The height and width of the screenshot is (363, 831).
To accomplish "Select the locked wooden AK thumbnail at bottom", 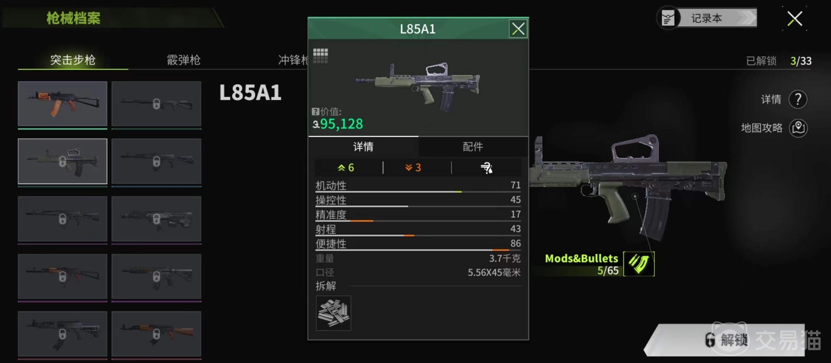I will [156, 334].
